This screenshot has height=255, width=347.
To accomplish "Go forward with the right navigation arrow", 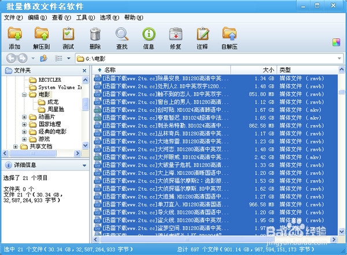I will [23, 59].
